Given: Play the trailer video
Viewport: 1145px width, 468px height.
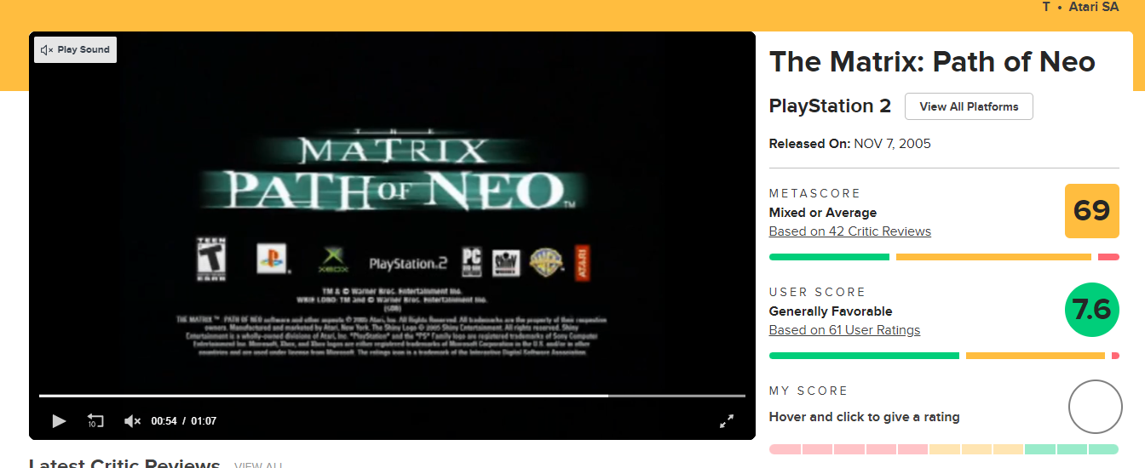Looking at the screenshot, I should [59, 420].
